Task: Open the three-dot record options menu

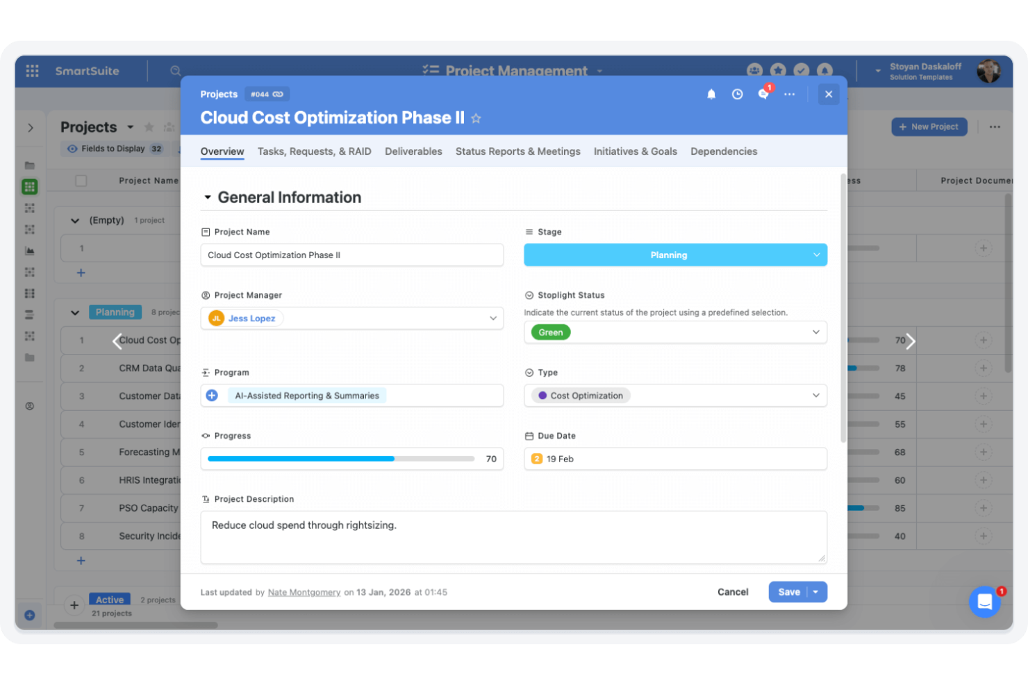Action: 789,94
